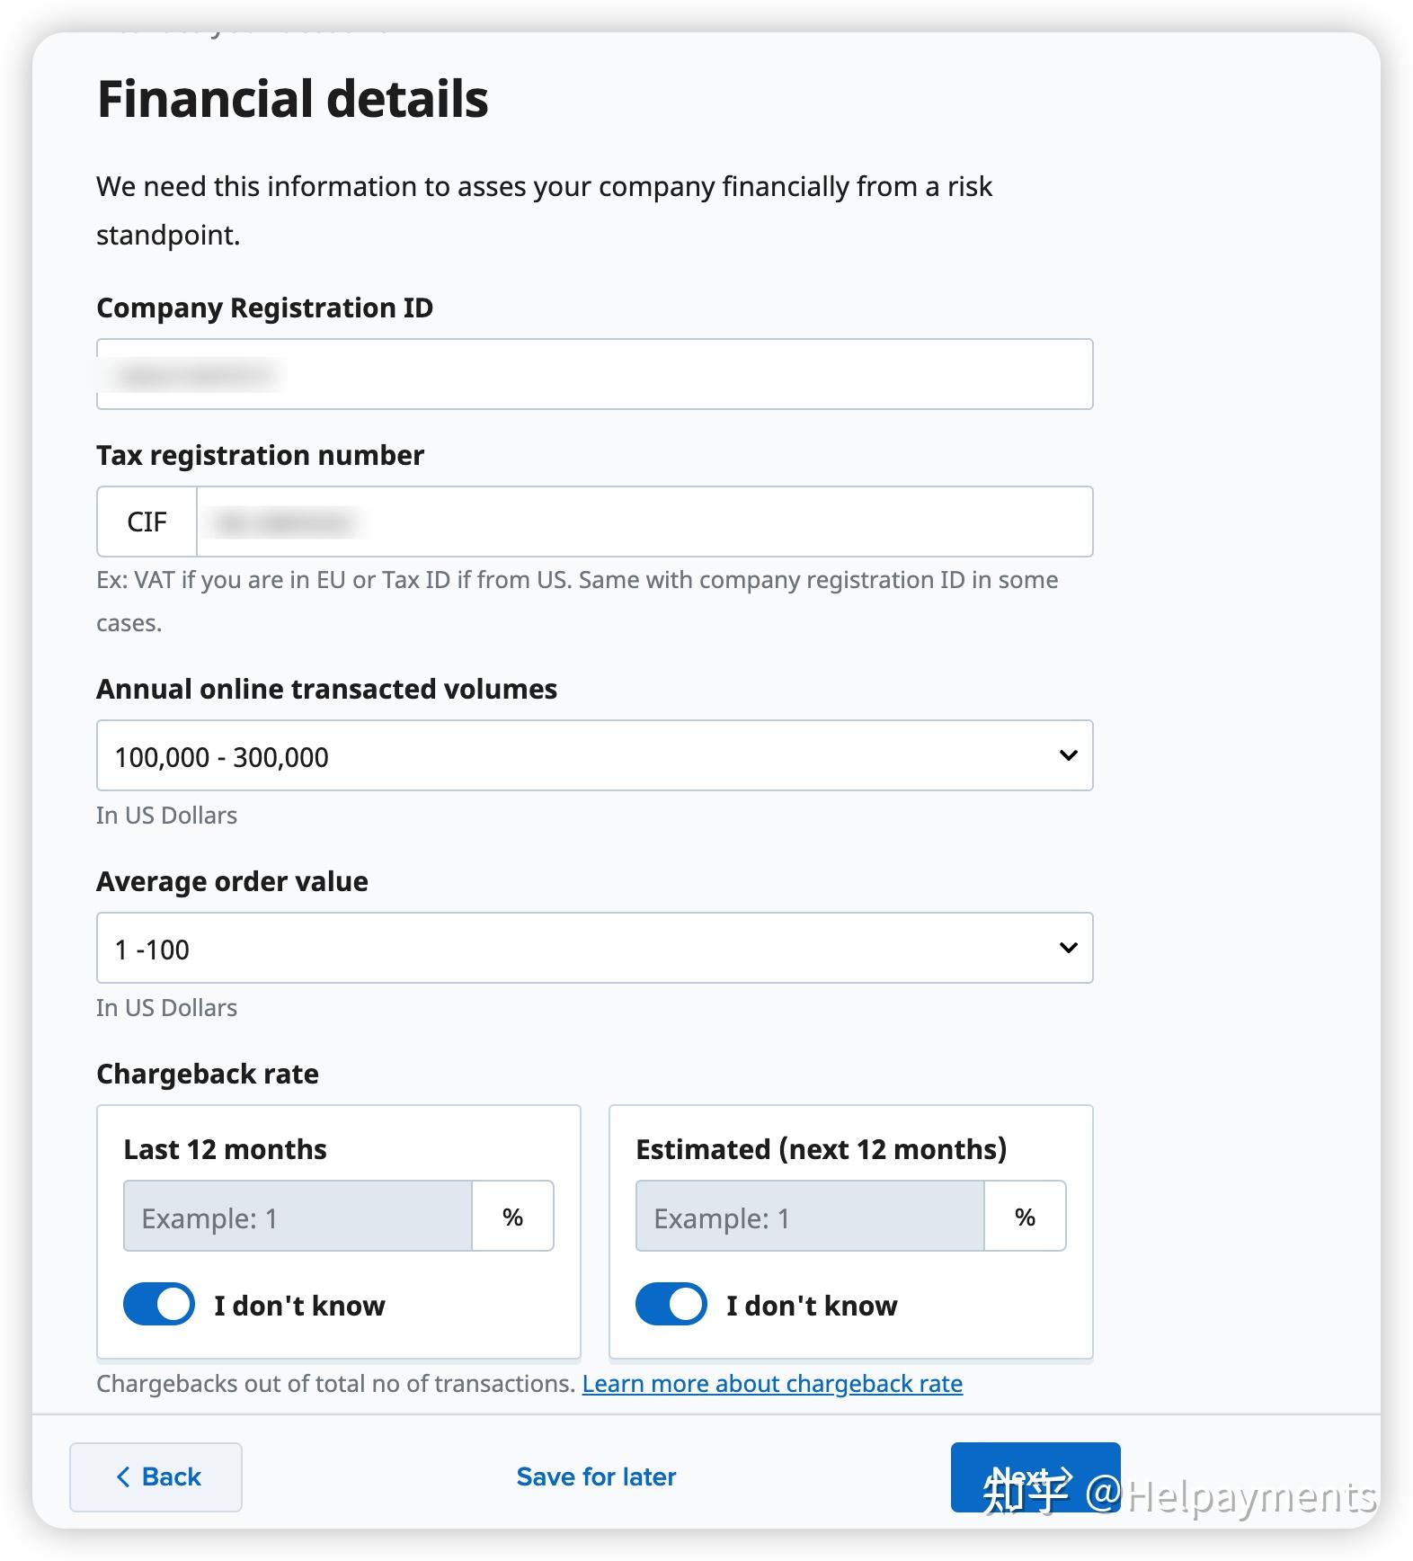Open Learn more about chargeback rate link
Screen dimensions: 1413x1561
pyautogui.click(x=772, y=1383)
